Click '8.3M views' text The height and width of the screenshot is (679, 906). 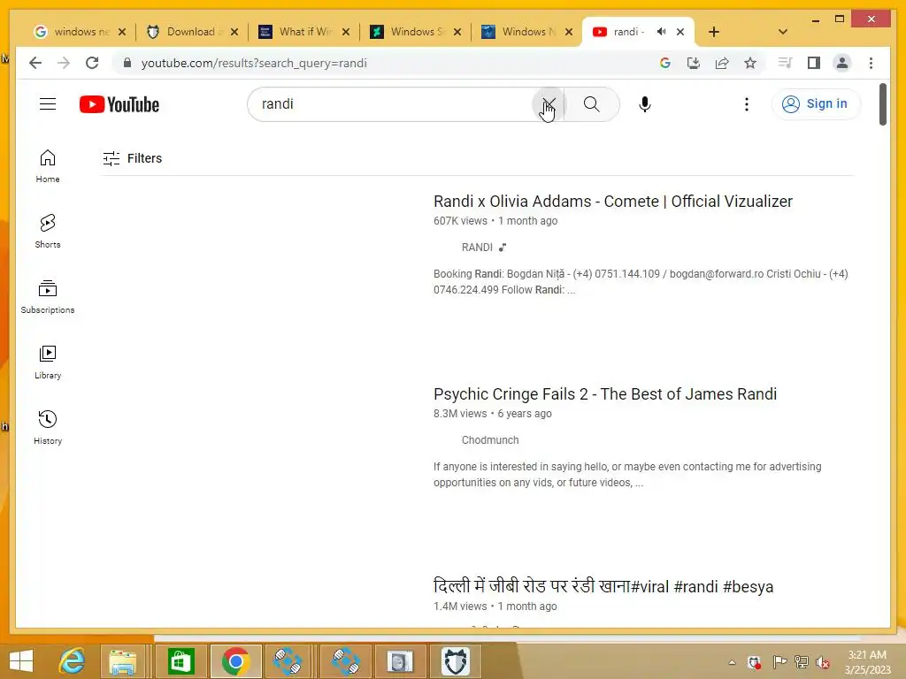pyautogui.click(x=460, y=414)
